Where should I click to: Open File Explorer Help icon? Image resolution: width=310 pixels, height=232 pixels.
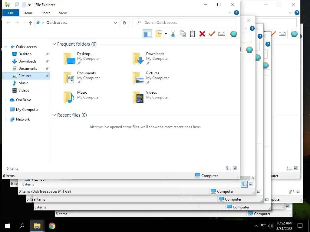point(236,13)
